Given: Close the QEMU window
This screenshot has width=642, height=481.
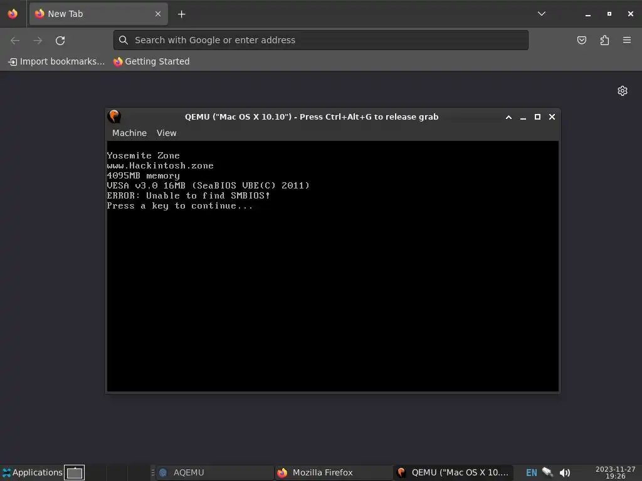Looking at the screenshot, I should pos(552,117).
